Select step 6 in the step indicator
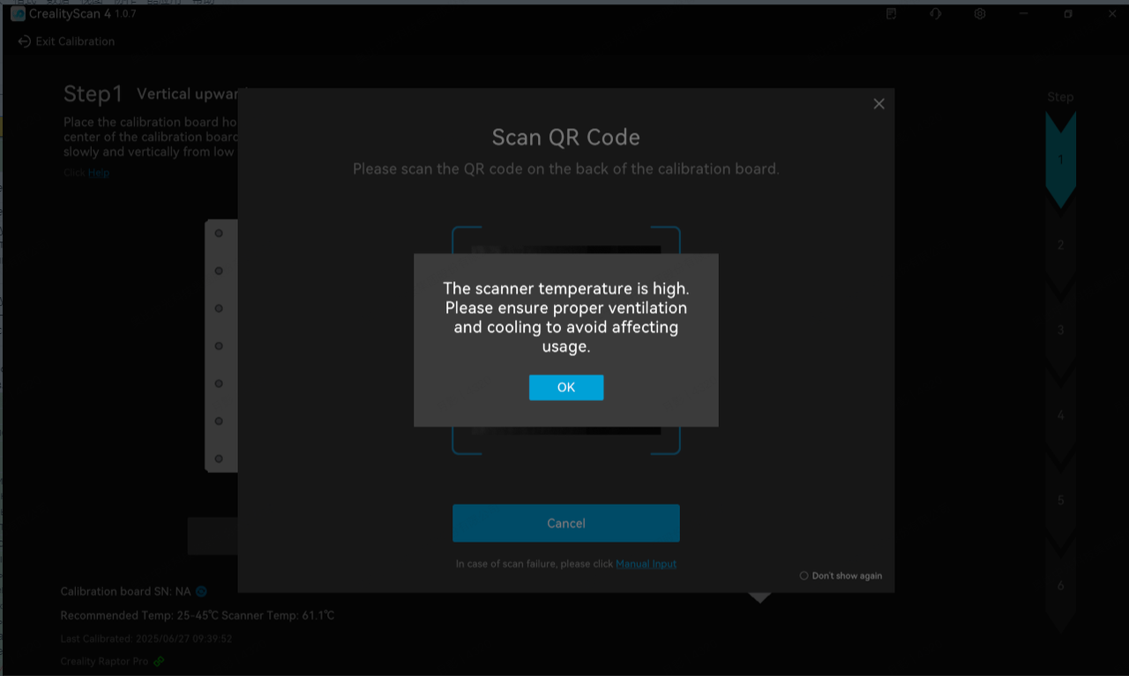The image size is (1129, 676). tap(1061, 586)
